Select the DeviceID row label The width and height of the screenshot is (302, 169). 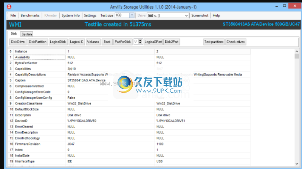pos(21,121)
